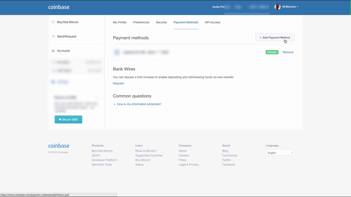Click the Bitcoin SMS button
The width and height of the screenshot is (351, 197).
pos(68,120)
